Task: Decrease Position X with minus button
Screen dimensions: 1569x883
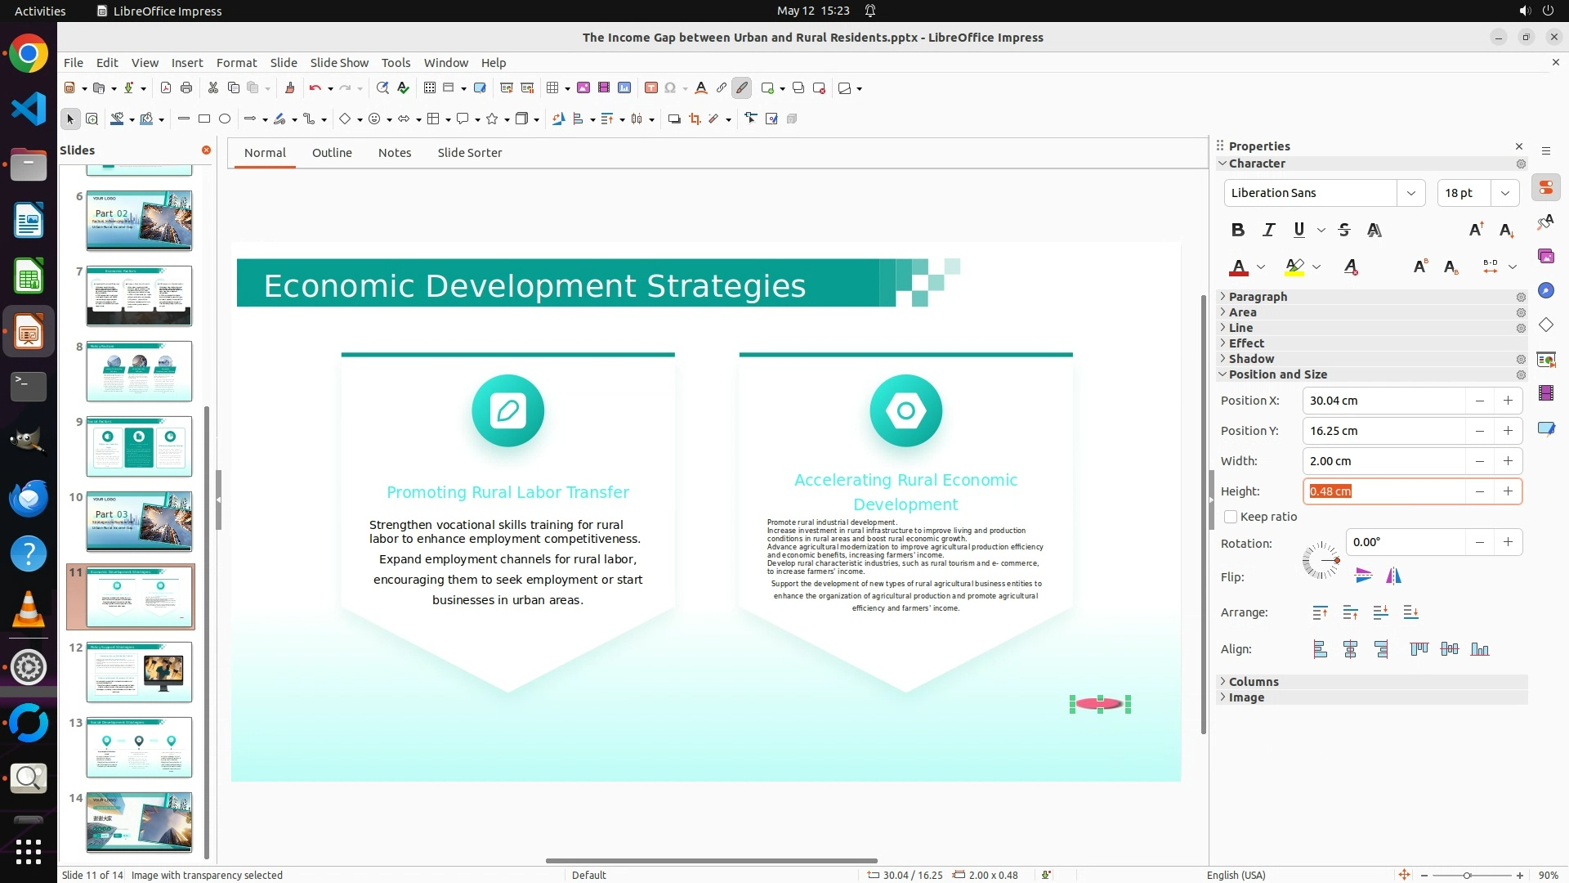Action: click(x=1479, y=401)
